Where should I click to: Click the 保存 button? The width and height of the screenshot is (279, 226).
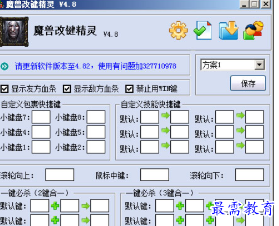(248, 83)
